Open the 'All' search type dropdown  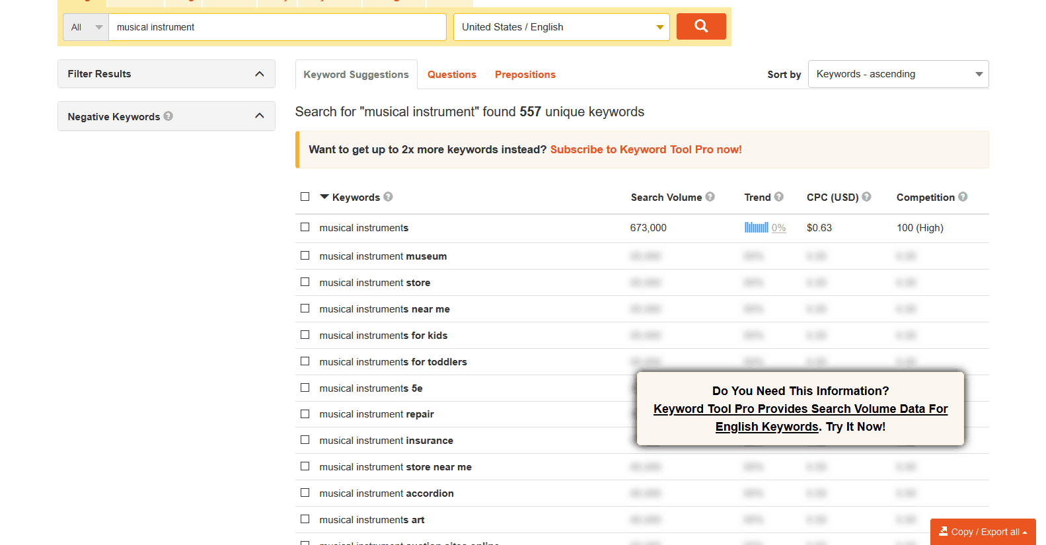coord(86,27)
